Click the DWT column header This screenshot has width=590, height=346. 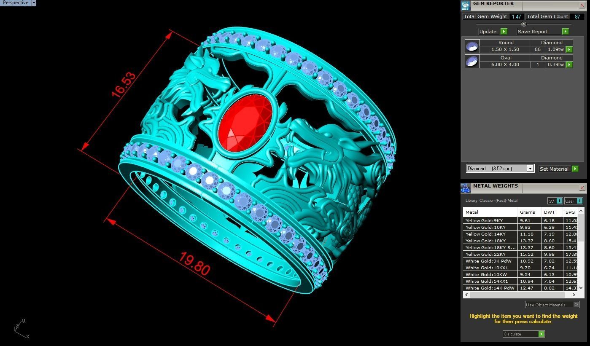pos(552,212)
